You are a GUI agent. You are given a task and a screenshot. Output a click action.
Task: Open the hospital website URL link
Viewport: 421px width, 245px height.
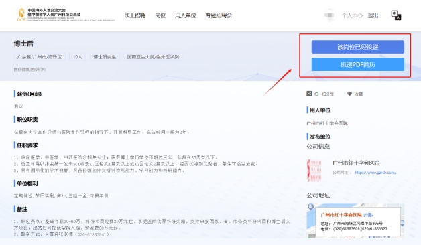coord(375,172)
